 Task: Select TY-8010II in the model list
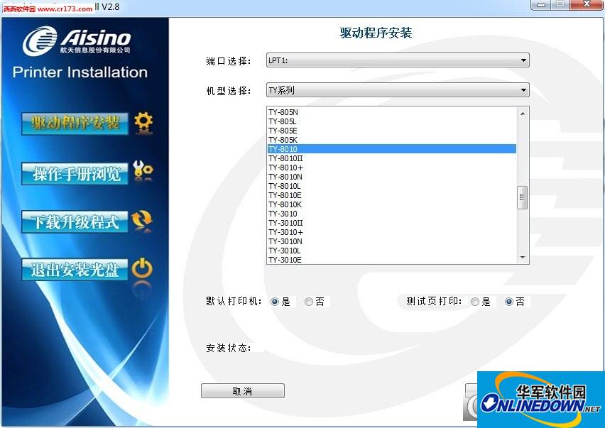(x=392, y=158)
